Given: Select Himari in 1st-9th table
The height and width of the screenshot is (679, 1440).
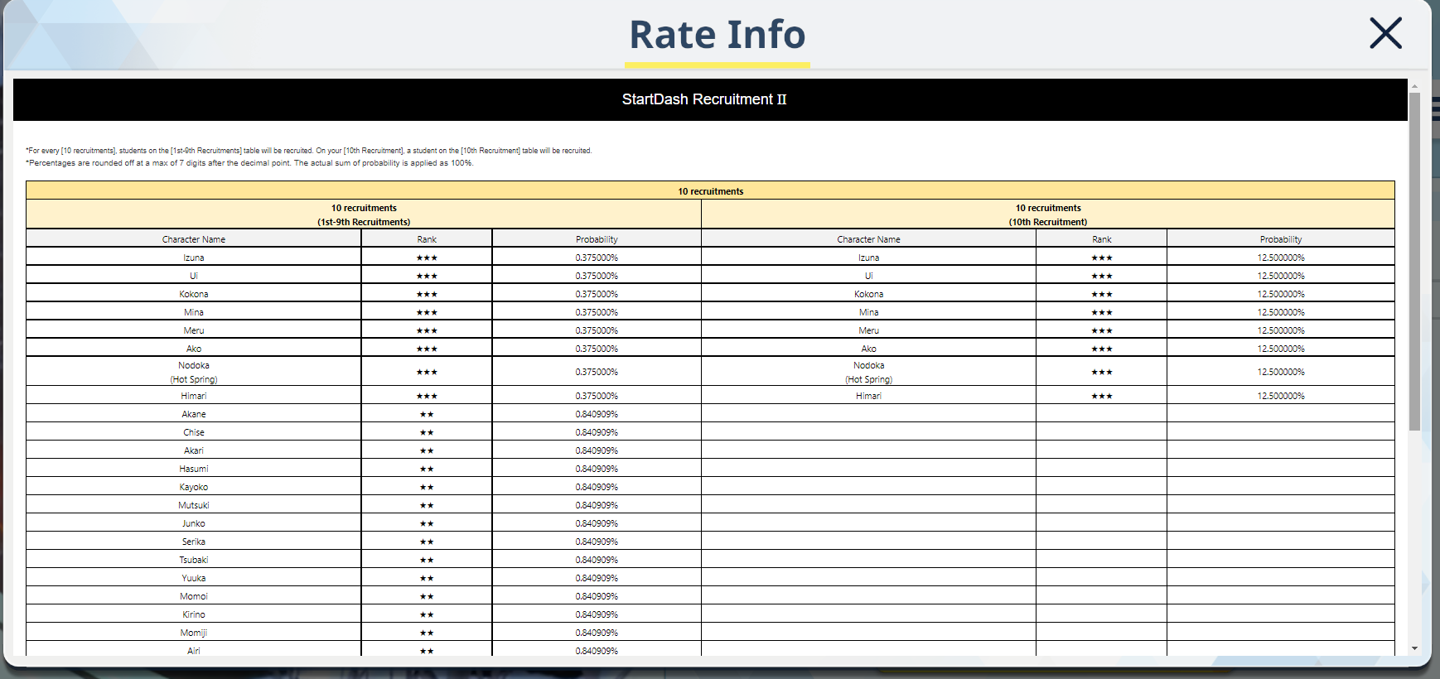Looking at the screenshot, I should (194, 396).
